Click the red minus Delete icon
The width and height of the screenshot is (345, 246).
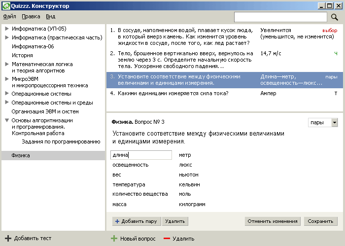coord(167,239)
